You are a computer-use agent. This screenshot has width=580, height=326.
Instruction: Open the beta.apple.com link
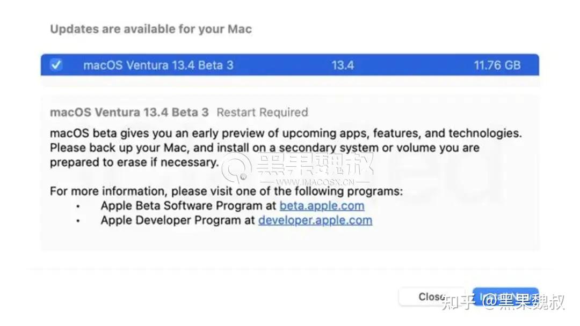click(x=321, y=205)
